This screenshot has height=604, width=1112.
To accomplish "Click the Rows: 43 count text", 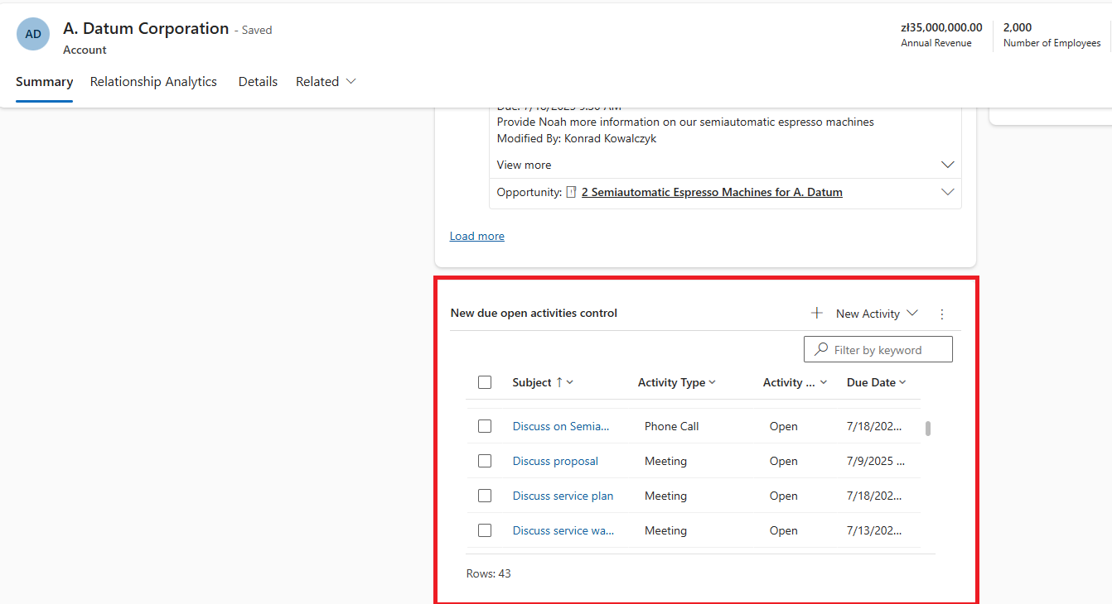I will point(488,573).
